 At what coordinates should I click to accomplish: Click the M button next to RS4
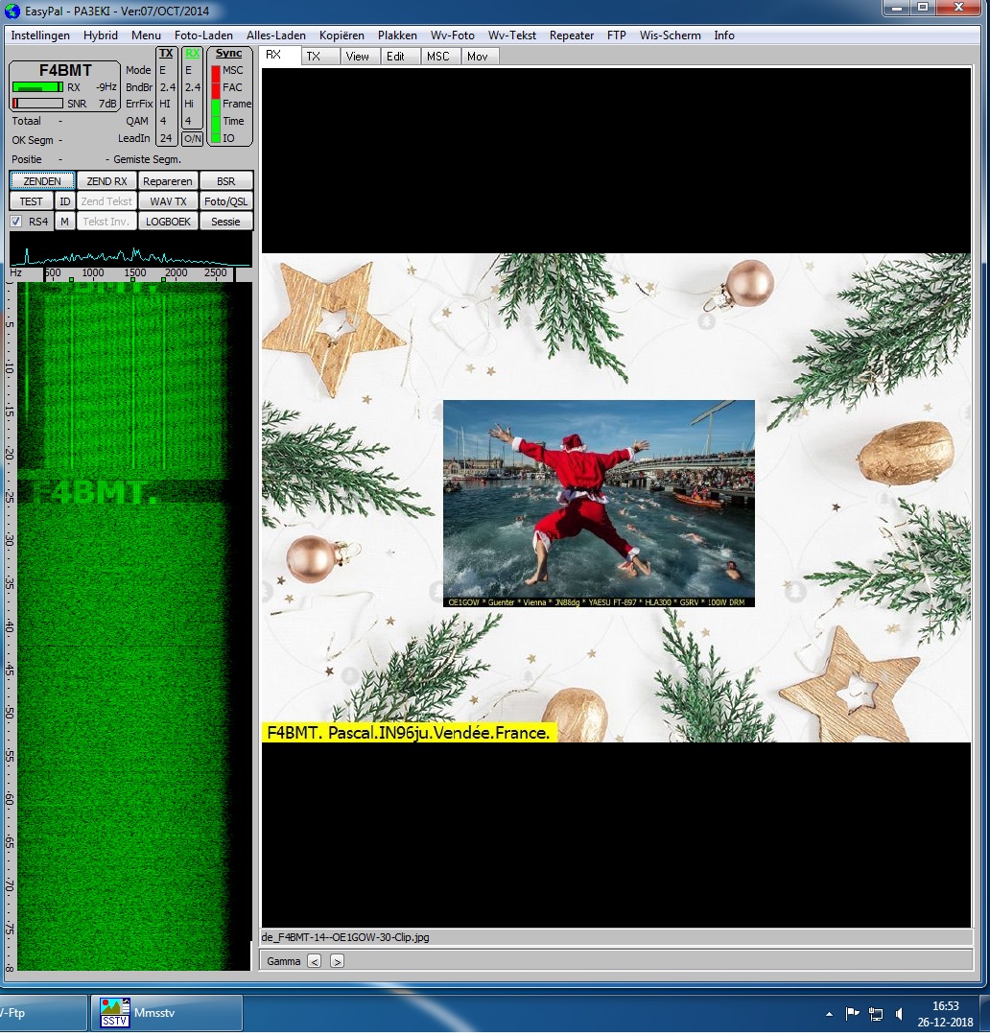point(65,222)
